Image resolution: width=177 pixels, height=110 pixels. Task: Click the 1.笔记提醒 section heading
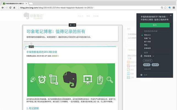click(x=33, y=108)
